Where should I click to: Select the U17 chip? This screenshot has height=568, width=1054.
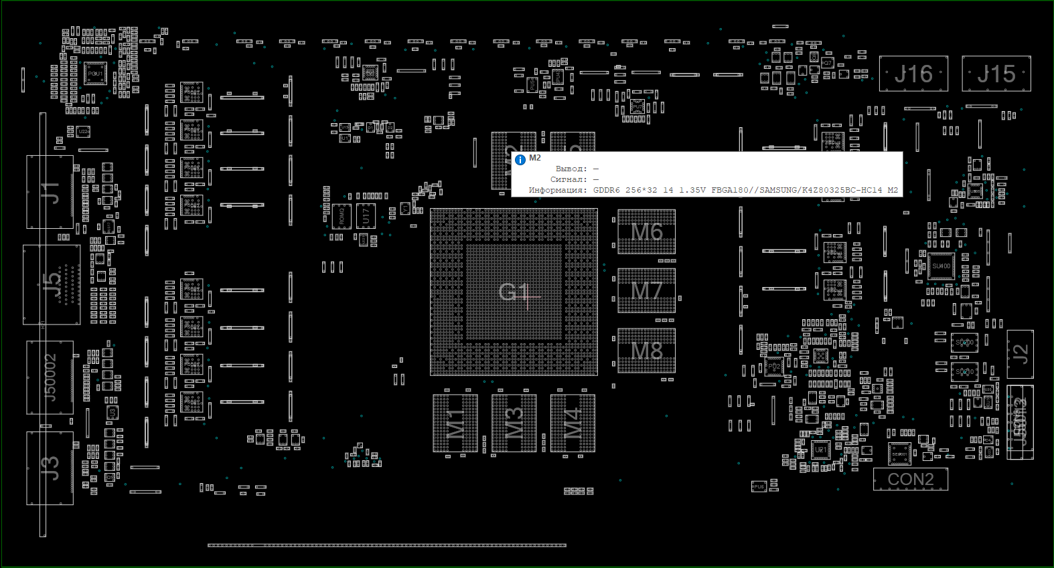366,216
